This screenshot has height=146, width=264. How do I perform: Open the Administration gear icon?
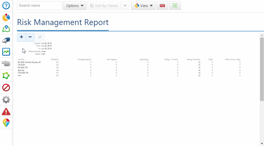[6, 99]
